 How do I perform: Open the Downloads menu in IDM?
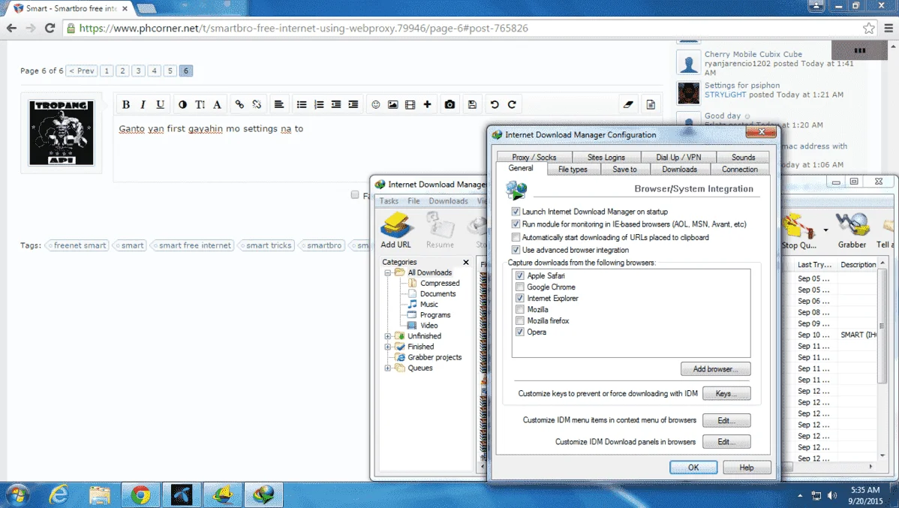(448, 201)
